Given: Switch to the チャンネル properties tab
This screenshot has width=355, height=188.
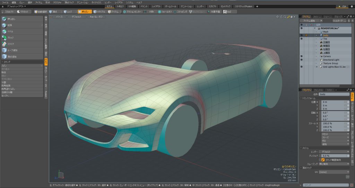Looking at the screenshot, I should click(318, 90).
